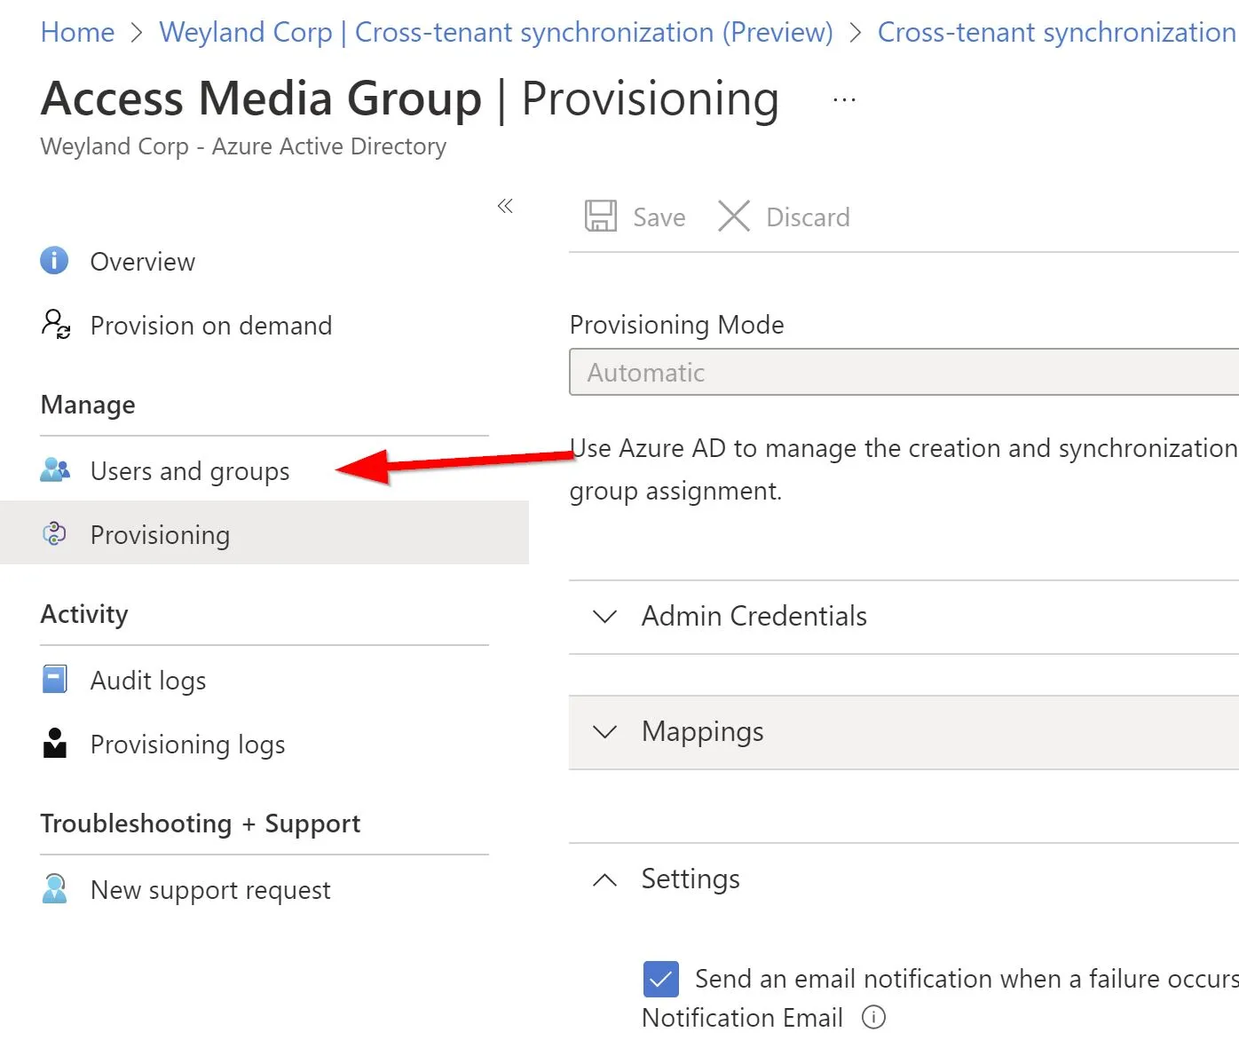Click the New support request icon
This screenshot has width=1239, height=1040.
[x=55, y=888]
